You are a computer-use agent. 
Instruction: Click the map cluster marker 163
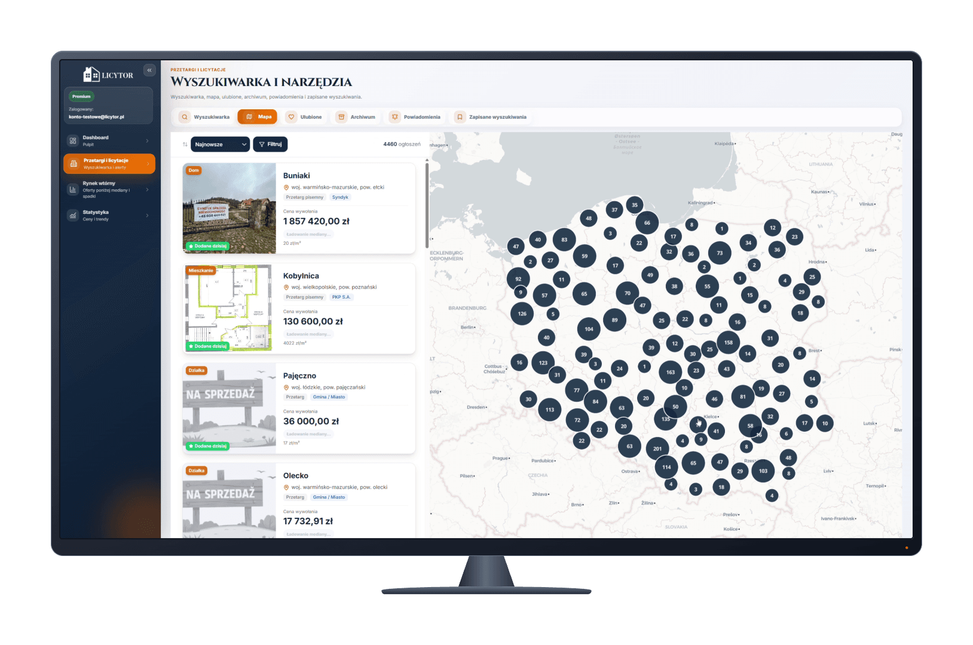[671, 372]
